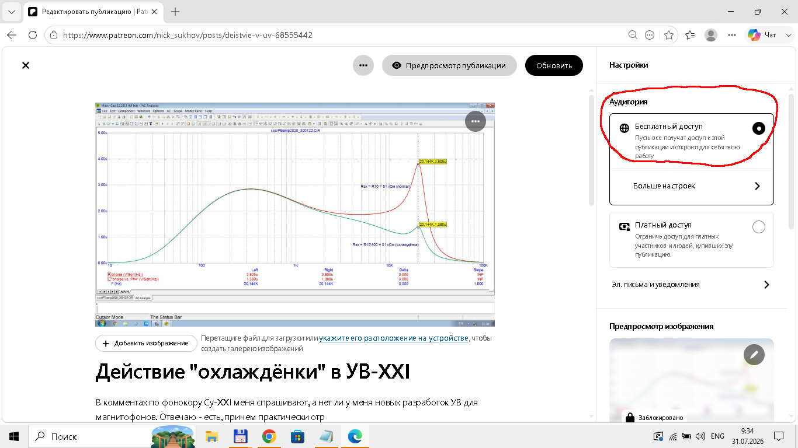The width and height of the screenshot is (798, 448).
Task: Open Google Chrome from taskbar
Action: [269, 436]
